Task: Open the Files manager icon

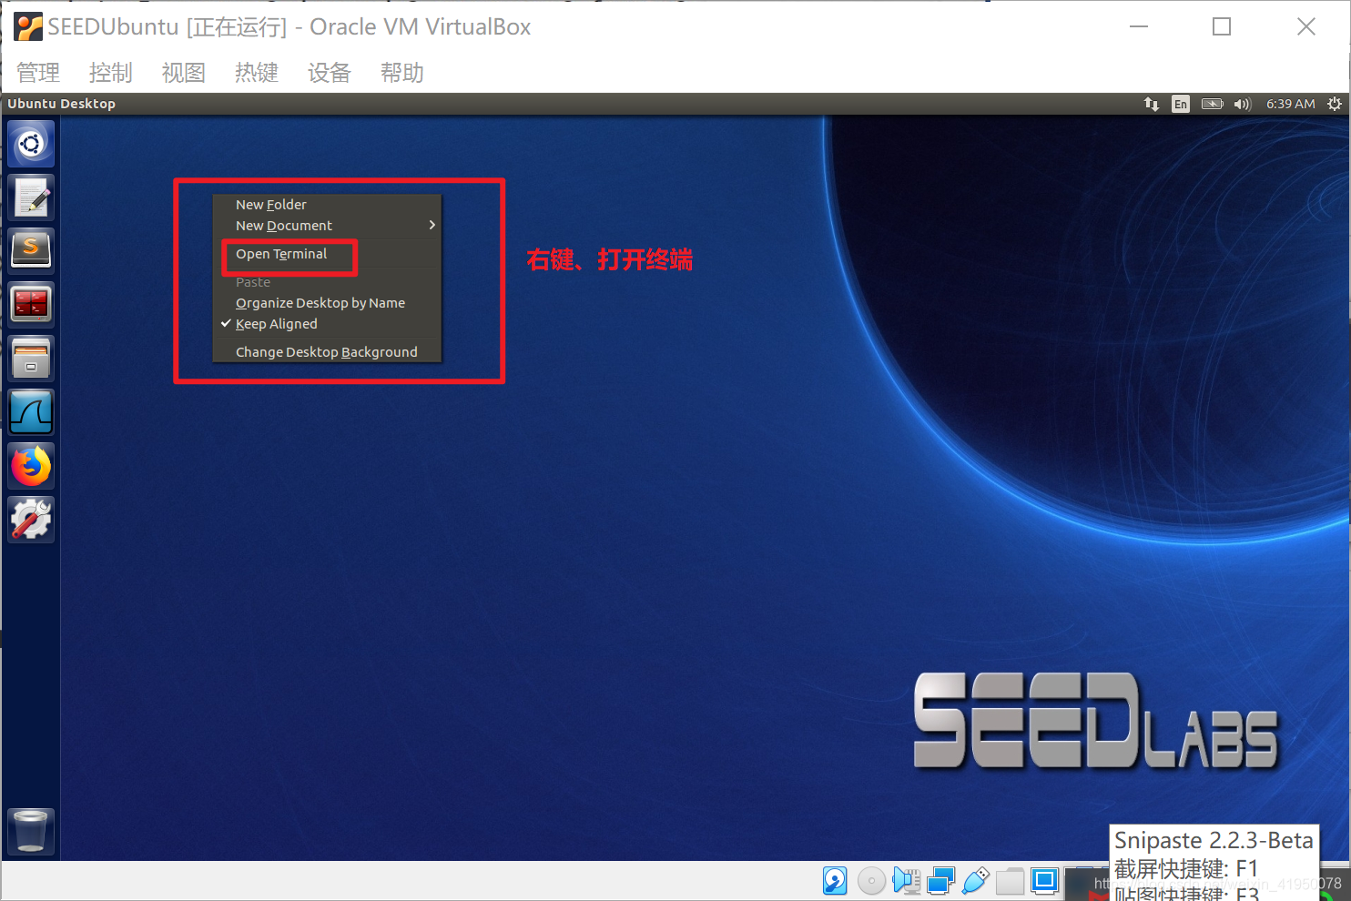Action: (x=31, y=359)
